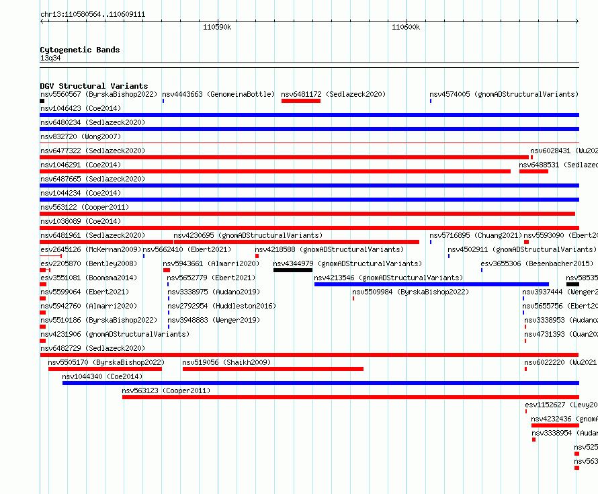Click the 110600k ruler tick label
The width and height of the screenshot is (598, 494).
pos(406,27)
